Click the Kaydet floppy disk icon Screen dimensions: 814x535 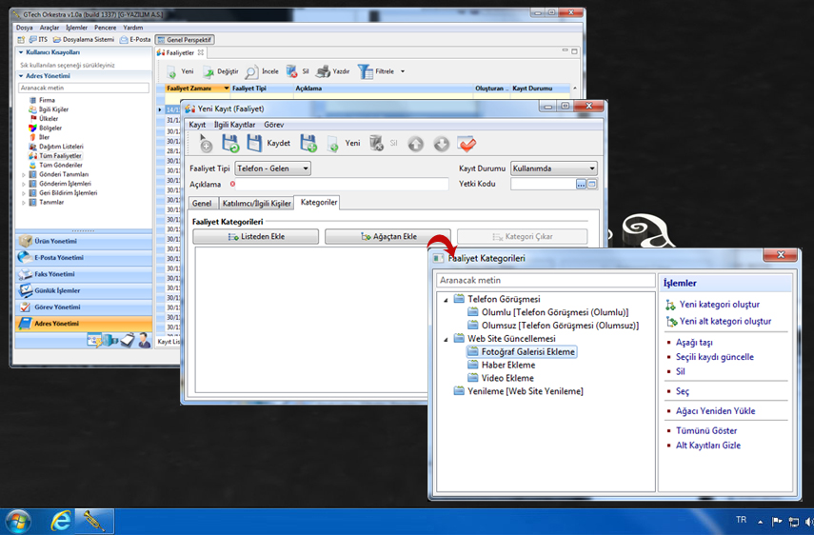click(x=254, y=143)
